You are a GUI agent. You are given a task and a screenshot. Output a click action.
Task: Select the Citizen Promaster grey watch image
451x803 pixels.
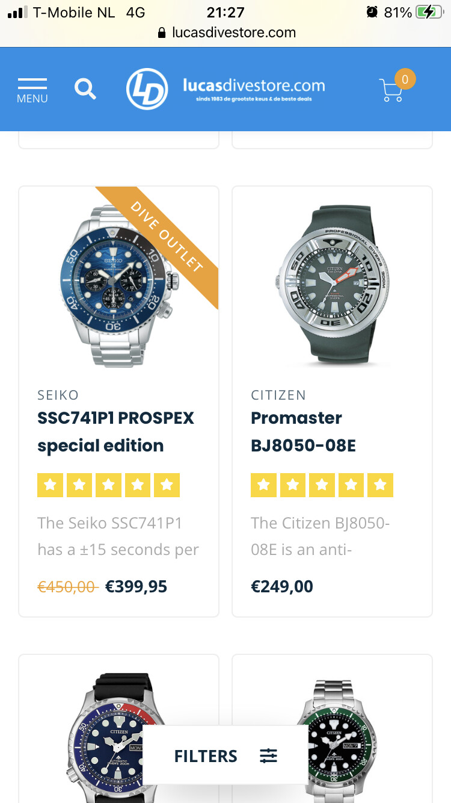pos(333,287)
